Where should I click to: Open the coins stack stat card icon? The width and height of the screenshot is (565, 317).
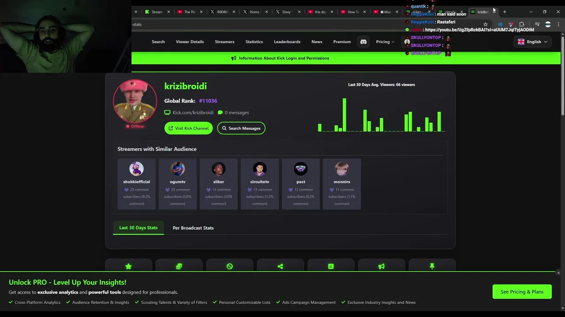pos(179,266)
